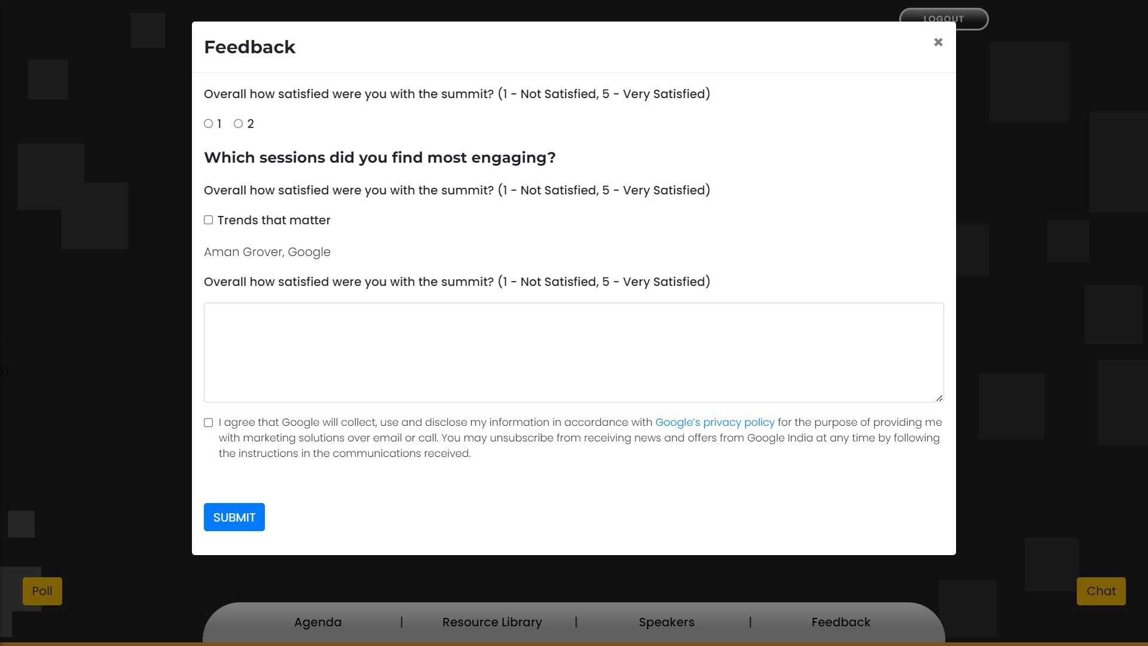Select satisfaction rating 2 radio button
The image size is (1148, 646).
pos(238,124)
